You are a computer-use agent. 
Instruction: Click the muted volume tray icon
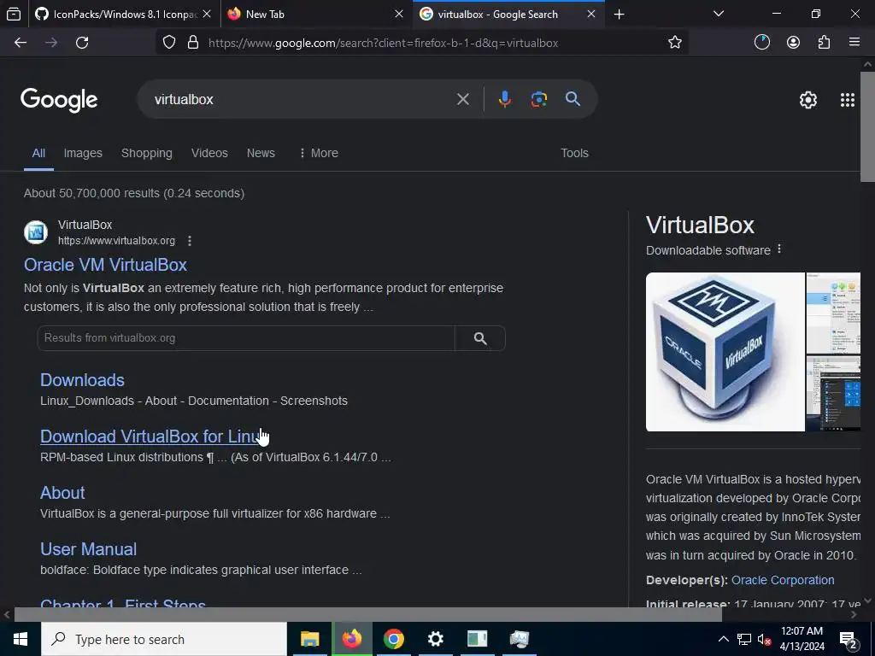pos(764,640)
